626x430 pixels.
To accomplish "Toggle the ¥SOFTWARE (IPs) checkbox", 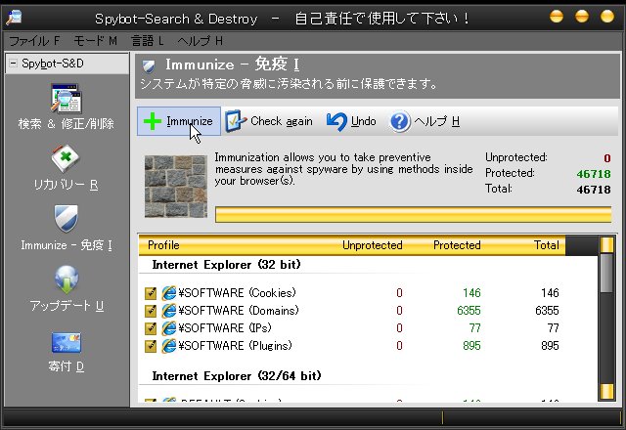I will (151, 328).
